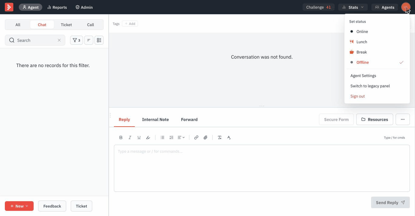The width and height of the screenshot is (415, 216).
Task: Insert a hyperlink
Action: (196, 137)
